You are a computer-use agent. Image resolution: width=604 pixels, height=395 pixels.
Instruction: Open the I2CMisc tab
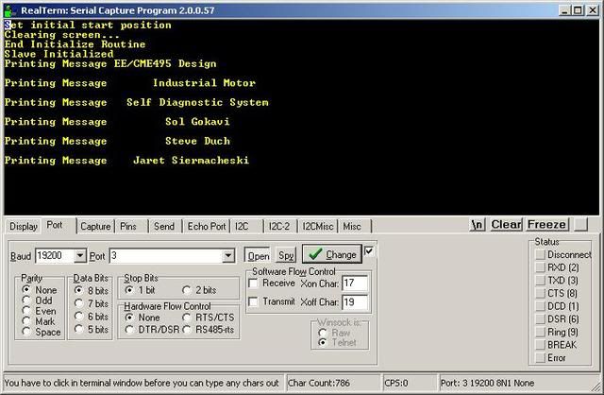point(318,227)
